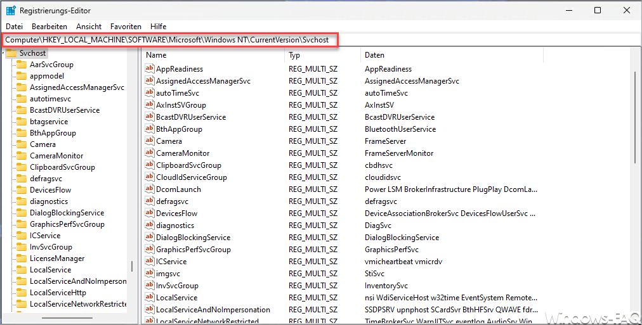Open the Hilfe menu
The height and width of the screenshot is (325, 642).
click(158, 27)
